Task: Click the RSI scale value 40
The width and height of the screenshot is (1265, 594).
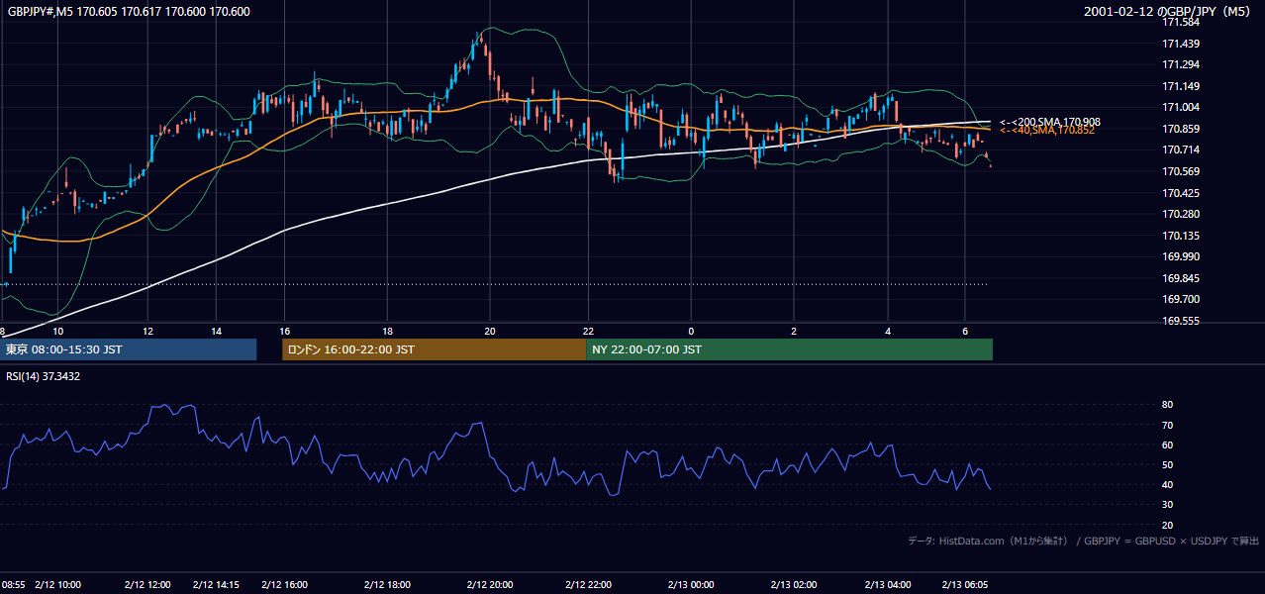Action: 1167,484
